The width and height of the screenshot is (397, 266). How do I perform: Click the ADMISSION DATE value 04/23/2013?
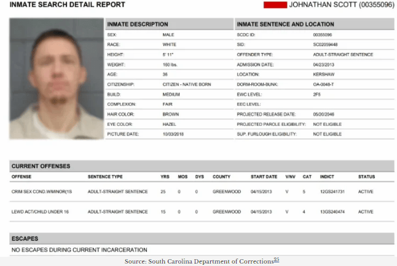click(324, 65)
